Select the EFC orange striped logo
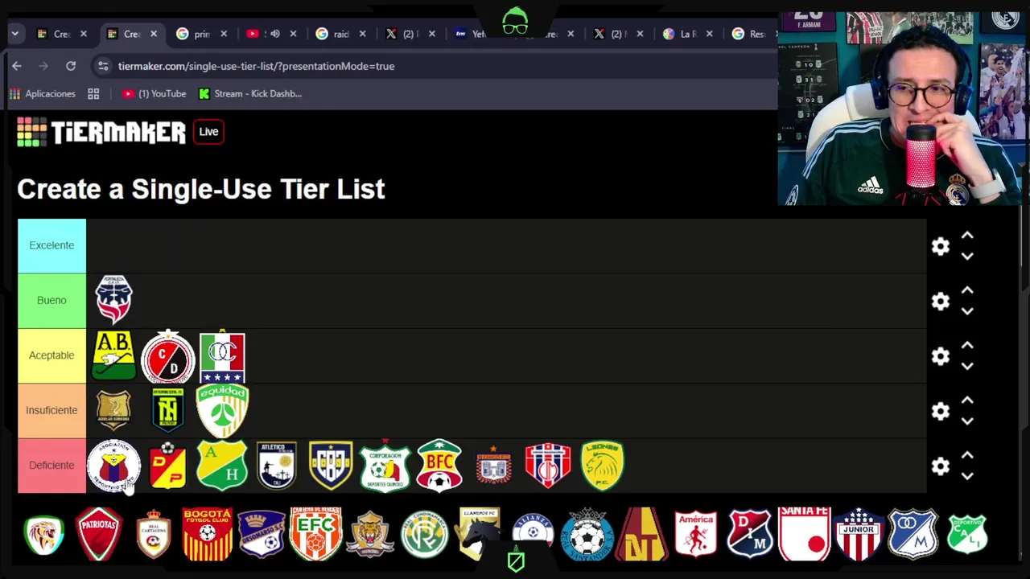 tap(316, 534)
